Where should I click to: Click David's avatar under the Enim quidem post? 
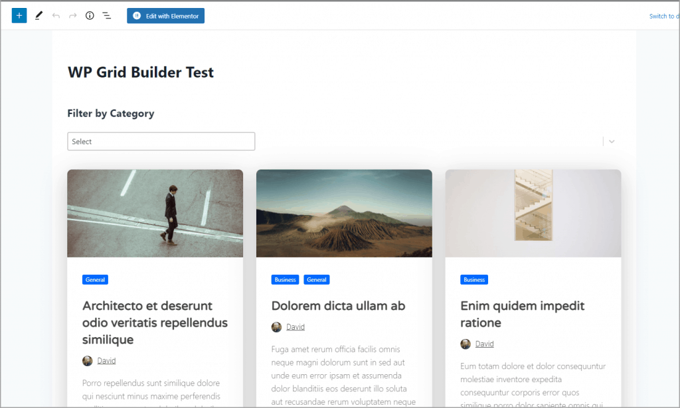point(466,344)
